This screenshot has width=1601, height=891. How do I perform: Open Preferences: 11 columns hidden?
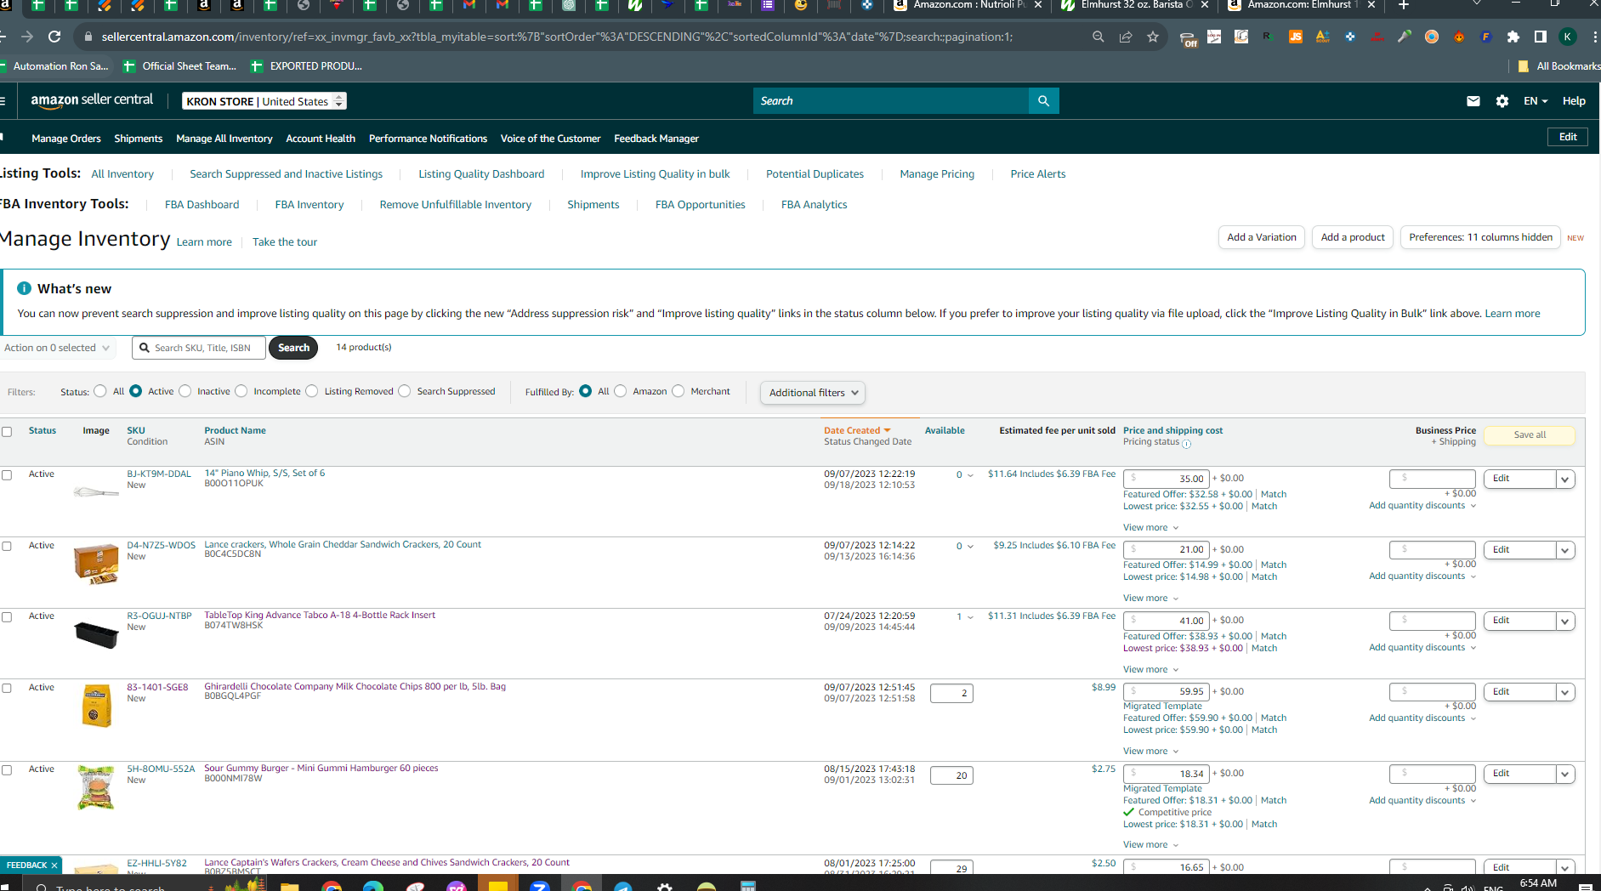[x=1480, y=237]
